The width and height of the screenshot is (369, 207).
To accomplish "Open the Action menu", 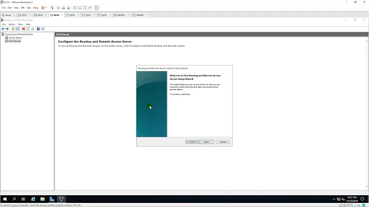I will [x=12, y=24].
